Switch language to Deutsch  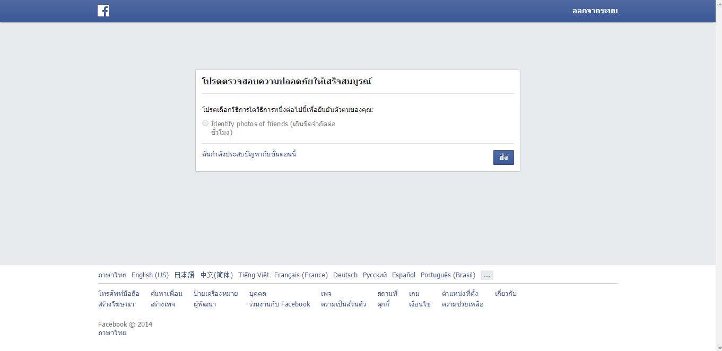345,275
